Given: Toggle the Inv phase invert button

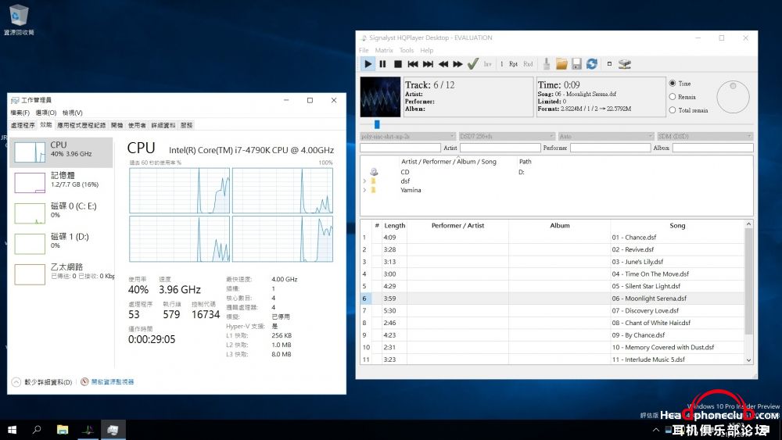Looking at the screenshot, I should point(487,64).
